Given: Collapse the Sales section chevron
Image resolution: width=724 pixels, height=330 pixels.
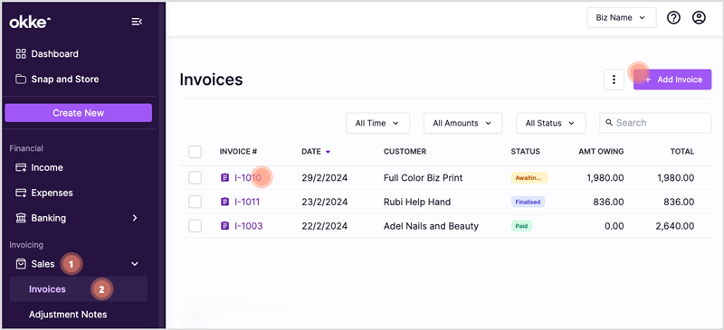Looking at the screenshot, I should pyautogui.click(x=135, y=264).
